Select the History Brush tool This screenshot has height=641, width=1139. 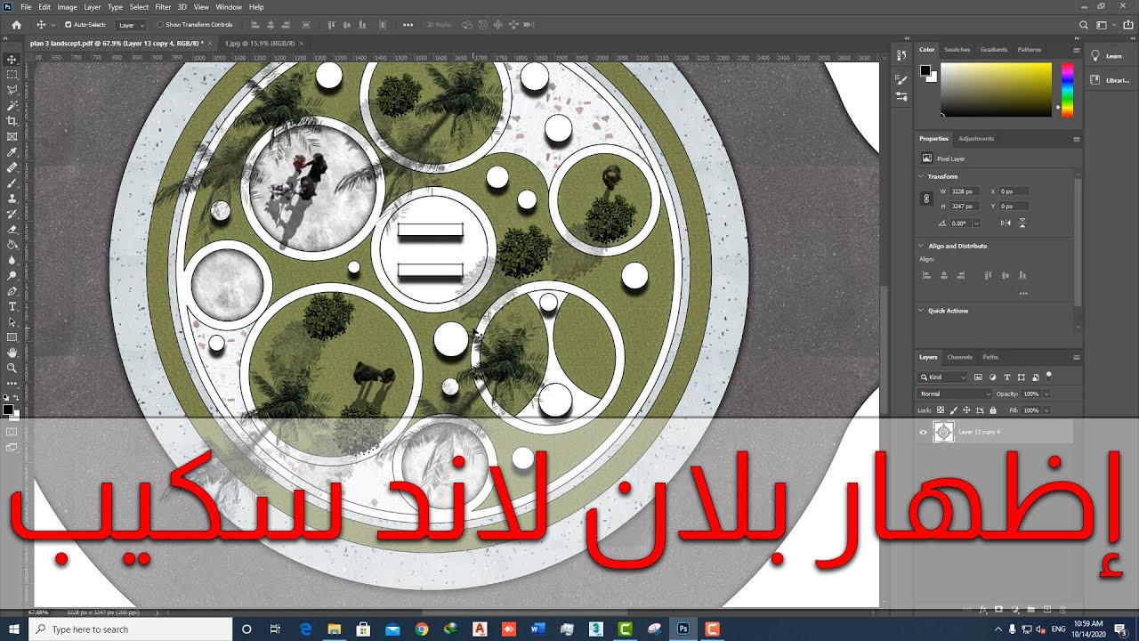point(12,214)
